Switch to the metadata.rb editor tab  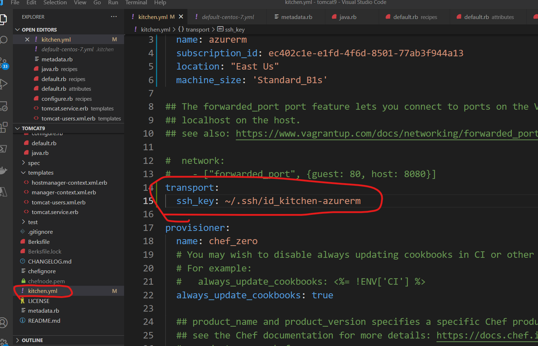pos(296,17)
